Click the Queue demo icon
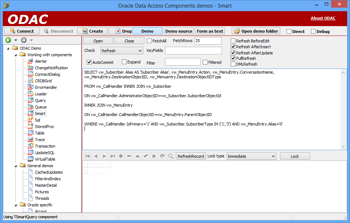The image size is (350, 223). (x=30, y=107)
